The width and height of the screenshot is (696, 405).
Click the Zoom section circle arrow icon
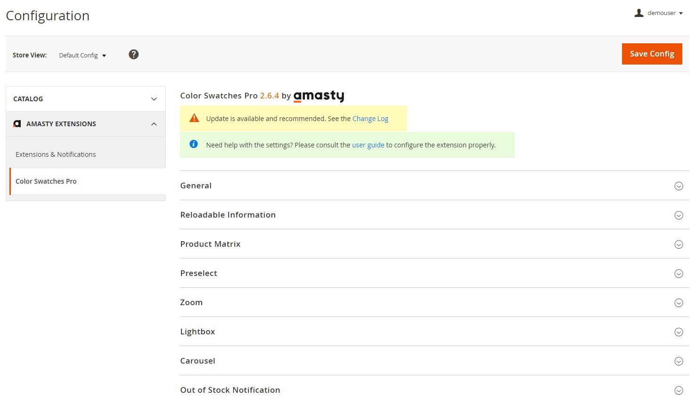tap(679, 303)
